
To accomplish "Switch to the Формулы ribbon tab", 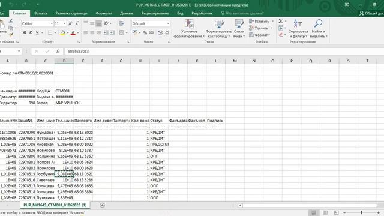I will (x=104, y=13).
